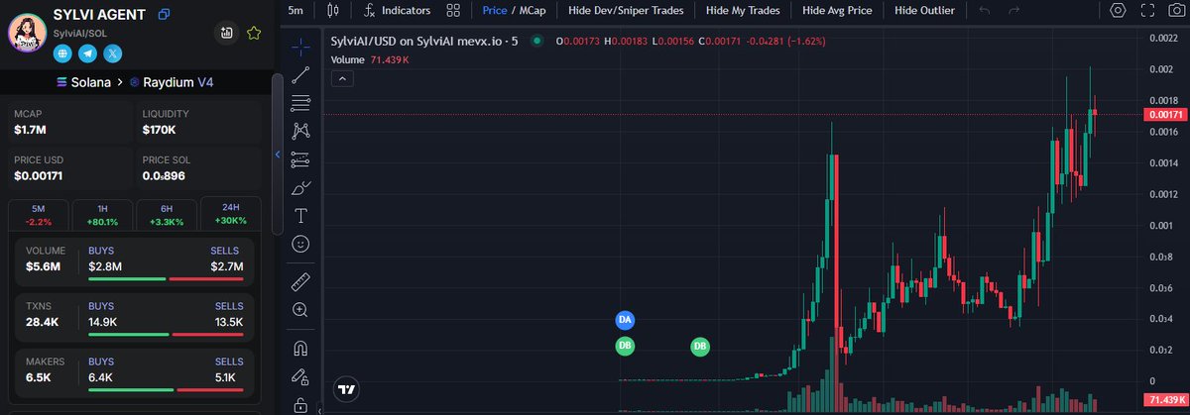Collapse the left info panel arrow
The width and height of the screenshot is (1190, 415).
[278, 155]
